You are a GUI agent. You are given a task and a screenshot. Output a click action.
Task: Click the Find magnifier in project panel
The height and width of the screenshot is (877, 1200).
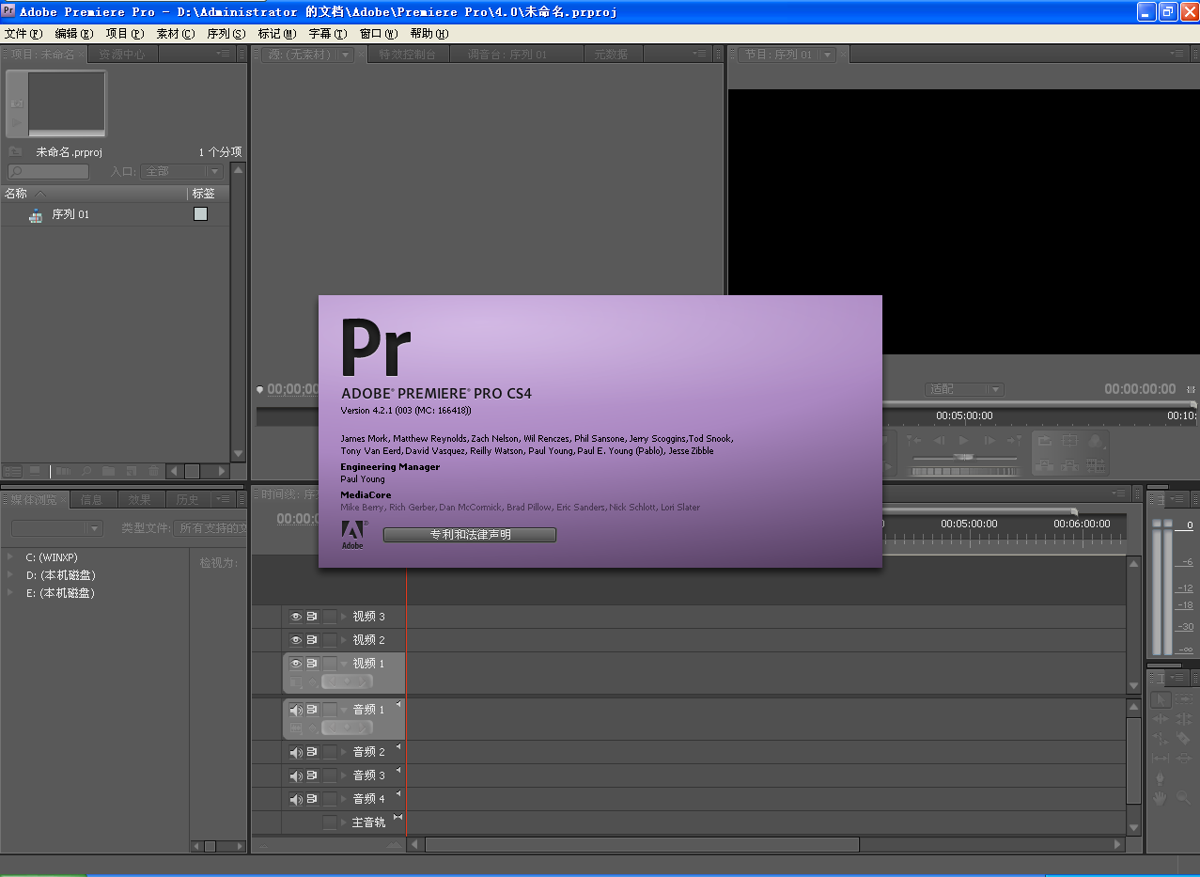tap(86, 471)
